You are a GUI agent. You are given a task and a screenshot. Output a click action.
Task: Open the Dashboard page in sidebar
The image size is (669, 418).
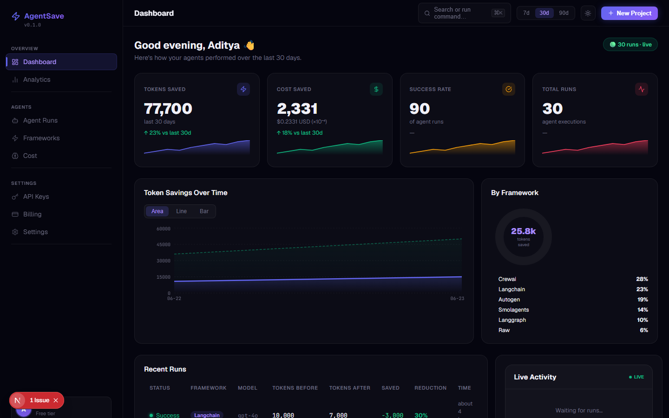pos(61,62)
